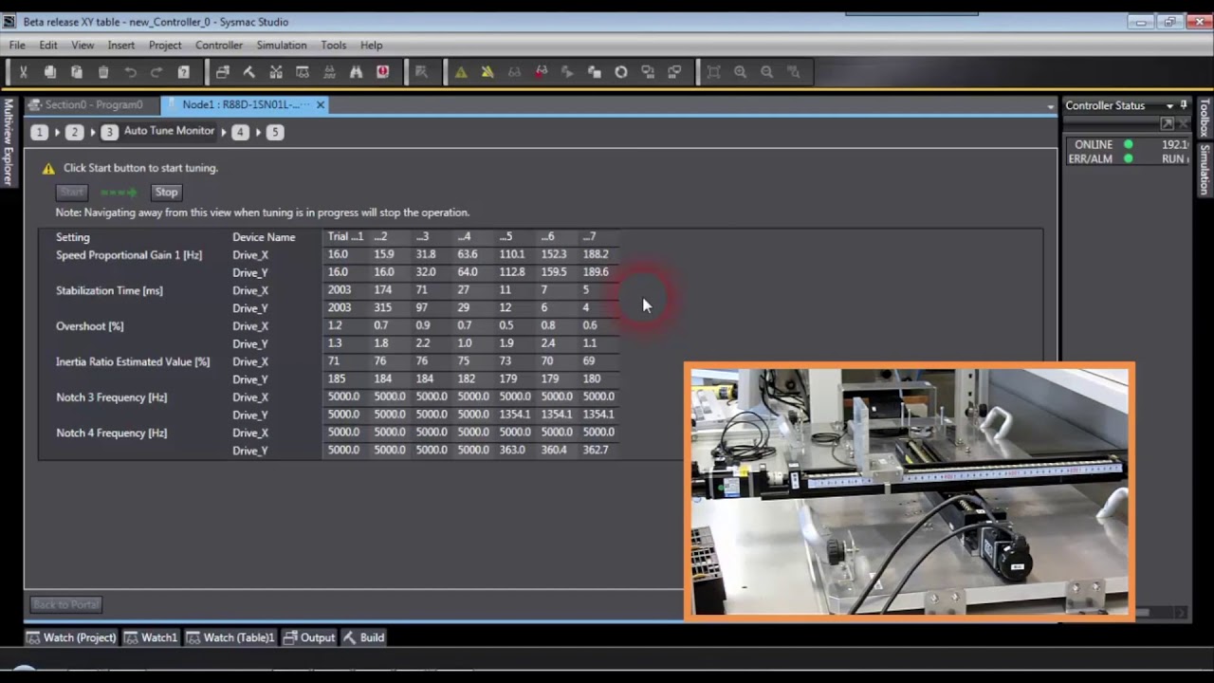
Task: Click the XY table camera video thumbnail
Action: pos(909,491)
